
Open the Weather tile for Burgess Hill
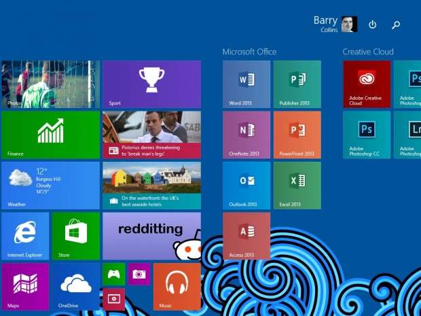tap(50, 186)
